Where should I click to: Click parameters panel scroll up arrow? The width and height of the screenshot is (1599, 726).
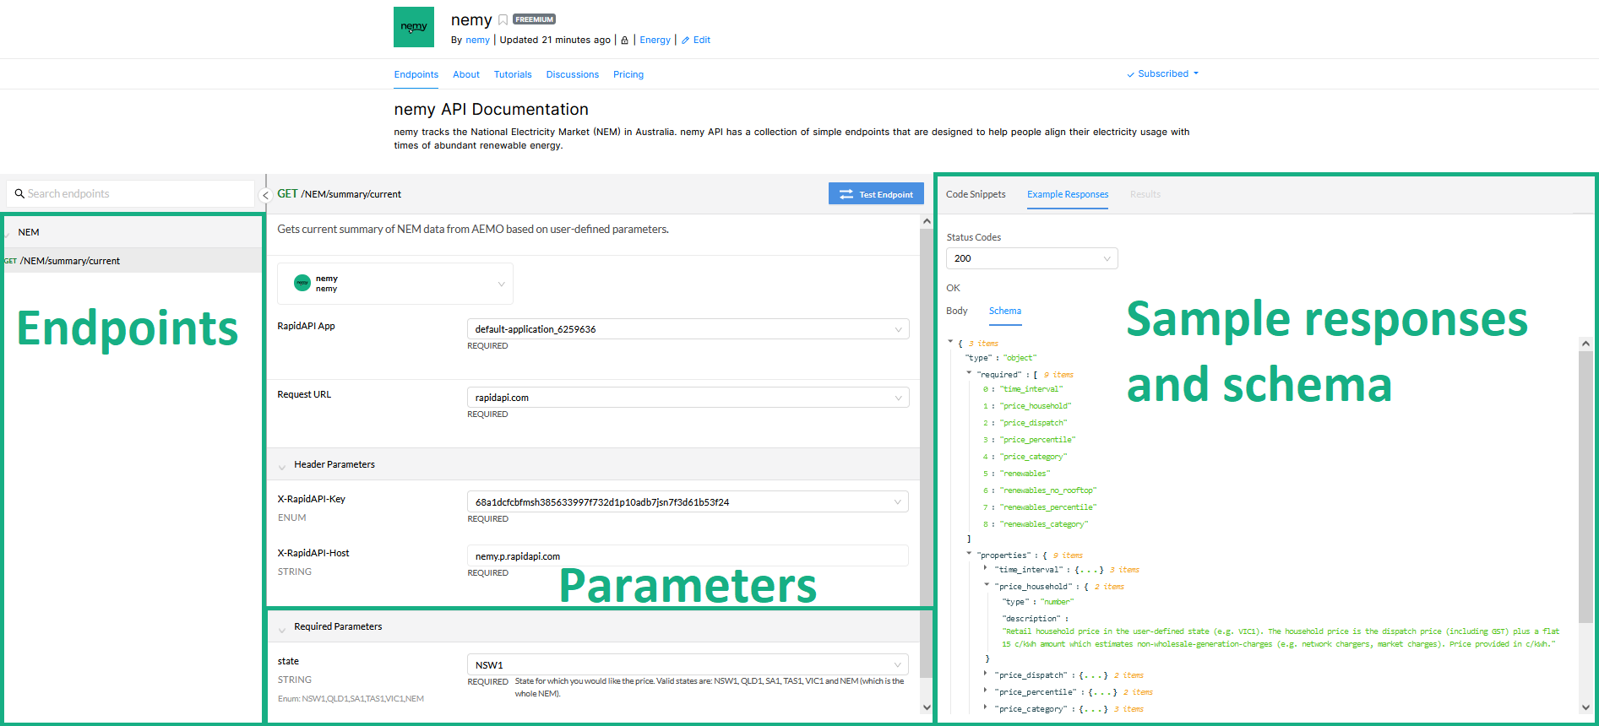[927, 221]
